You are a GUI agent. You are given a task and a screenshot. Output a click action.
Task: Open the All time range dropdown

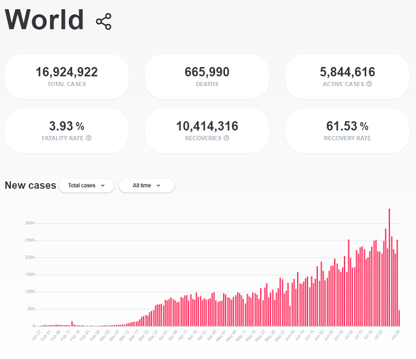pyautogui.click(x=146, y=185)
